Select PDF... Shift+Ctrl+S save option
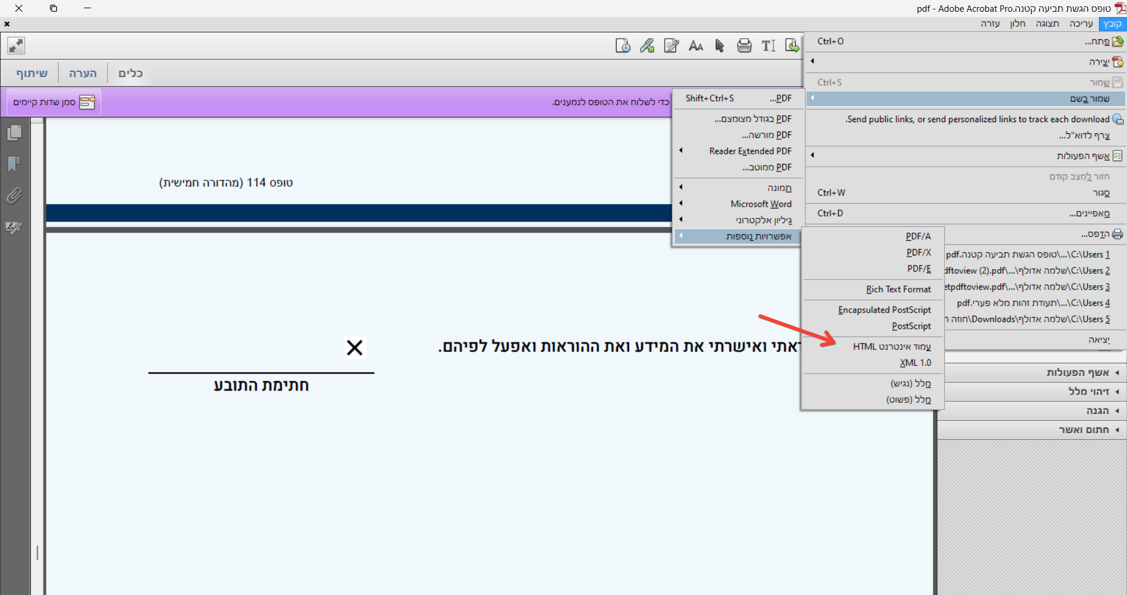This screenshot has width=1127, height=595. pos(737,99)
